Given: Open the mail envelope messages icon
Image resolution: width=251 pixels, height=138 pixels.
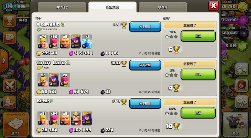Looking at the screenshot, I should coord(9,37).
